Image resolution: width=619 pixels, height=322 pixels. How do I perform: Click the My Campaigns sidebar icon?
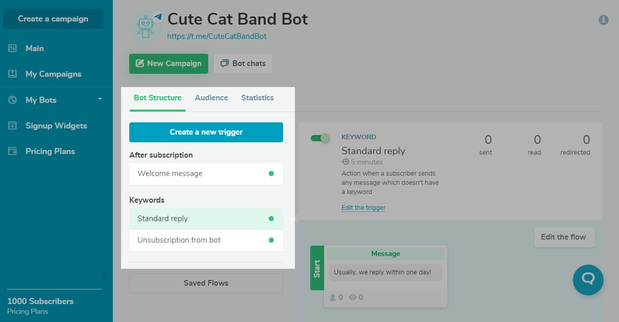[13, 74]
